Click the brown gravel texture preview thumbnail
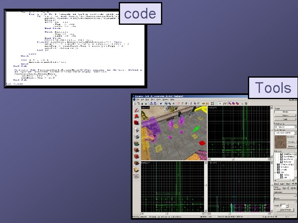This screenshot has width=298, height=223. click(281, 142)
